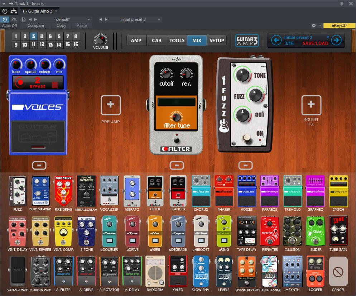The height and width of the screenshot is (296, 356).
Task: Choose the Fire Drive pedal thumbnail
Action: point(63,191)
